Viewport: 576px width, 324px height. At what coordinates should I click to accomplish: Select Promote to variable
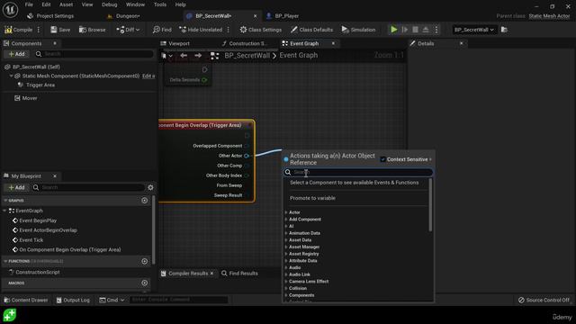312,198
